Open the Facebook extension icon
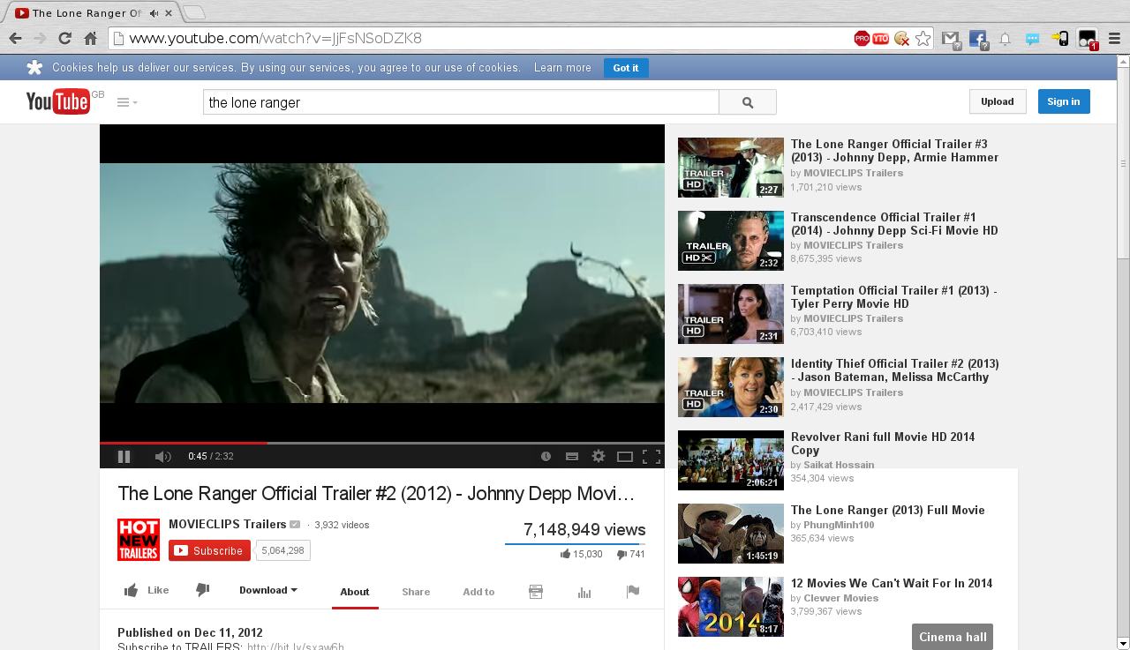This screenshot has height=650, width=1130. pos(978,39)
